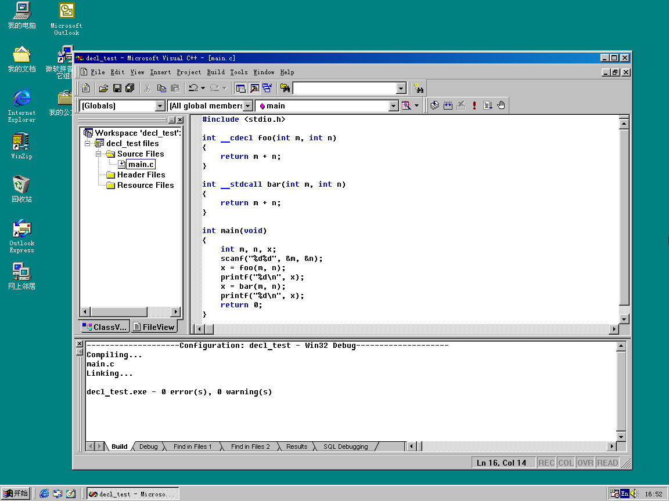The height and width of the screenshot is (501, 669).
Task: Click the Compile icon in build toolbar
Action: (434, 106)
